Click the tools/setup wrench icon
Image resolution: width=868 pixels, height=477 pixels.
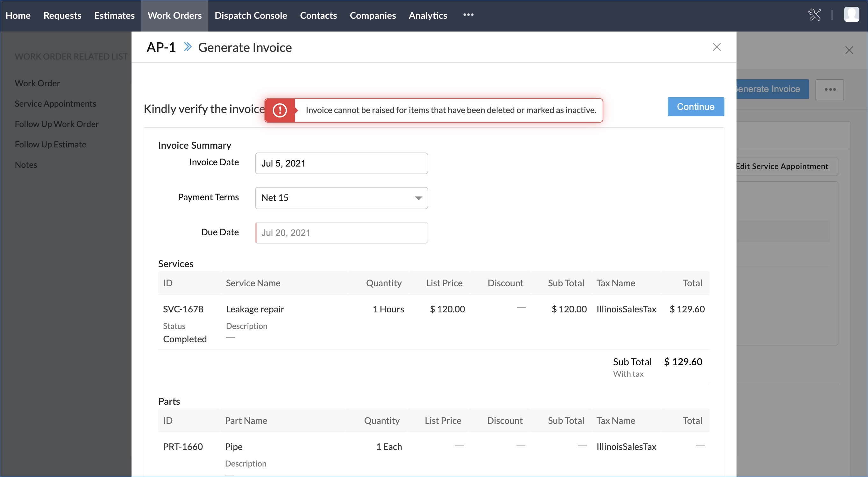(x=815, y=15)
